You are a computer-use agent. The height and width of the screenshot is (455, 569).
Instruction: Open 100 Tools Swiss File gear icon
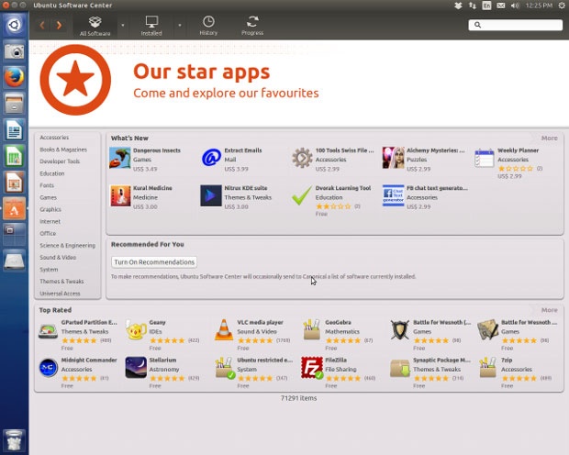click(302, 158)
